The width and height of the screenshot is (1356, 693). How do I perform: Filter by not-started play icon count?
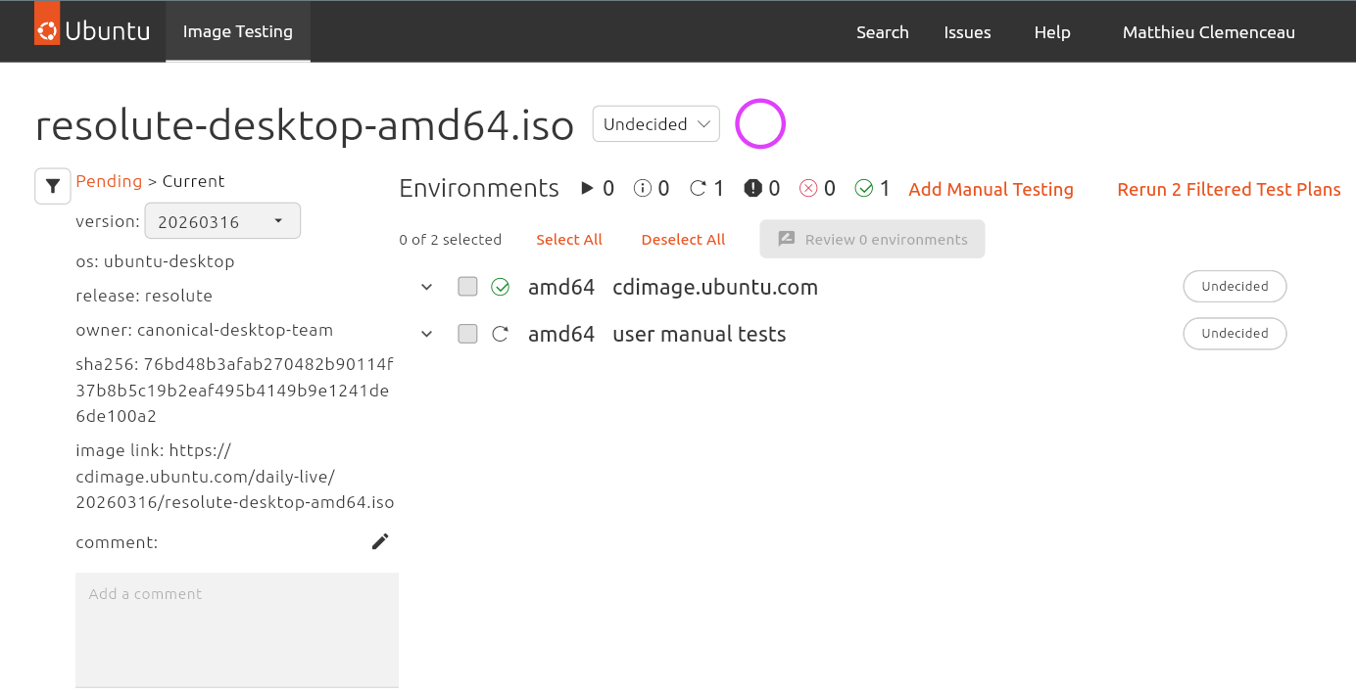598,188
